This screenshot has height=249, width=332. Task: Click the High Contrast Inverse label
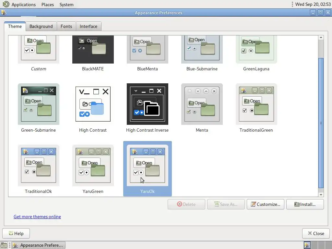(148, 130)
